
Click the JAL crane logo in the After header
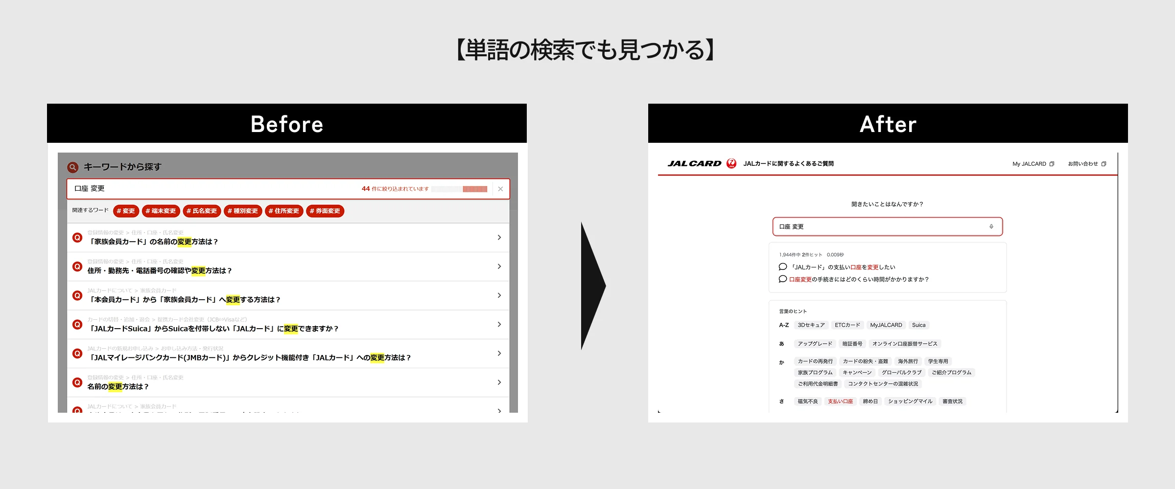(731, 164)
